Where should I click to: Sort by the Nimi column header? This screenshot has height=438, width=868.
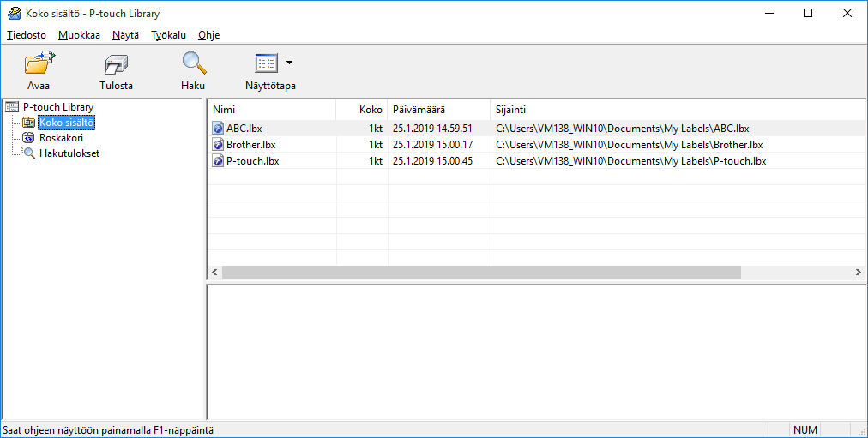click(271, 110)
